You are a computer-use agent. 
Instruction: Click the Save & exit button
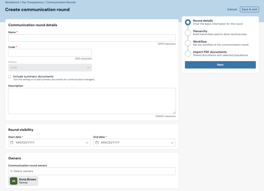point(249,9)
